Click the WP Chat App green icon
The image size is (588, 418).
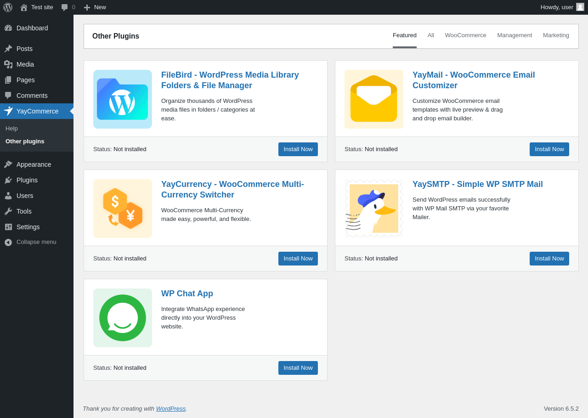tap(123, 318)
